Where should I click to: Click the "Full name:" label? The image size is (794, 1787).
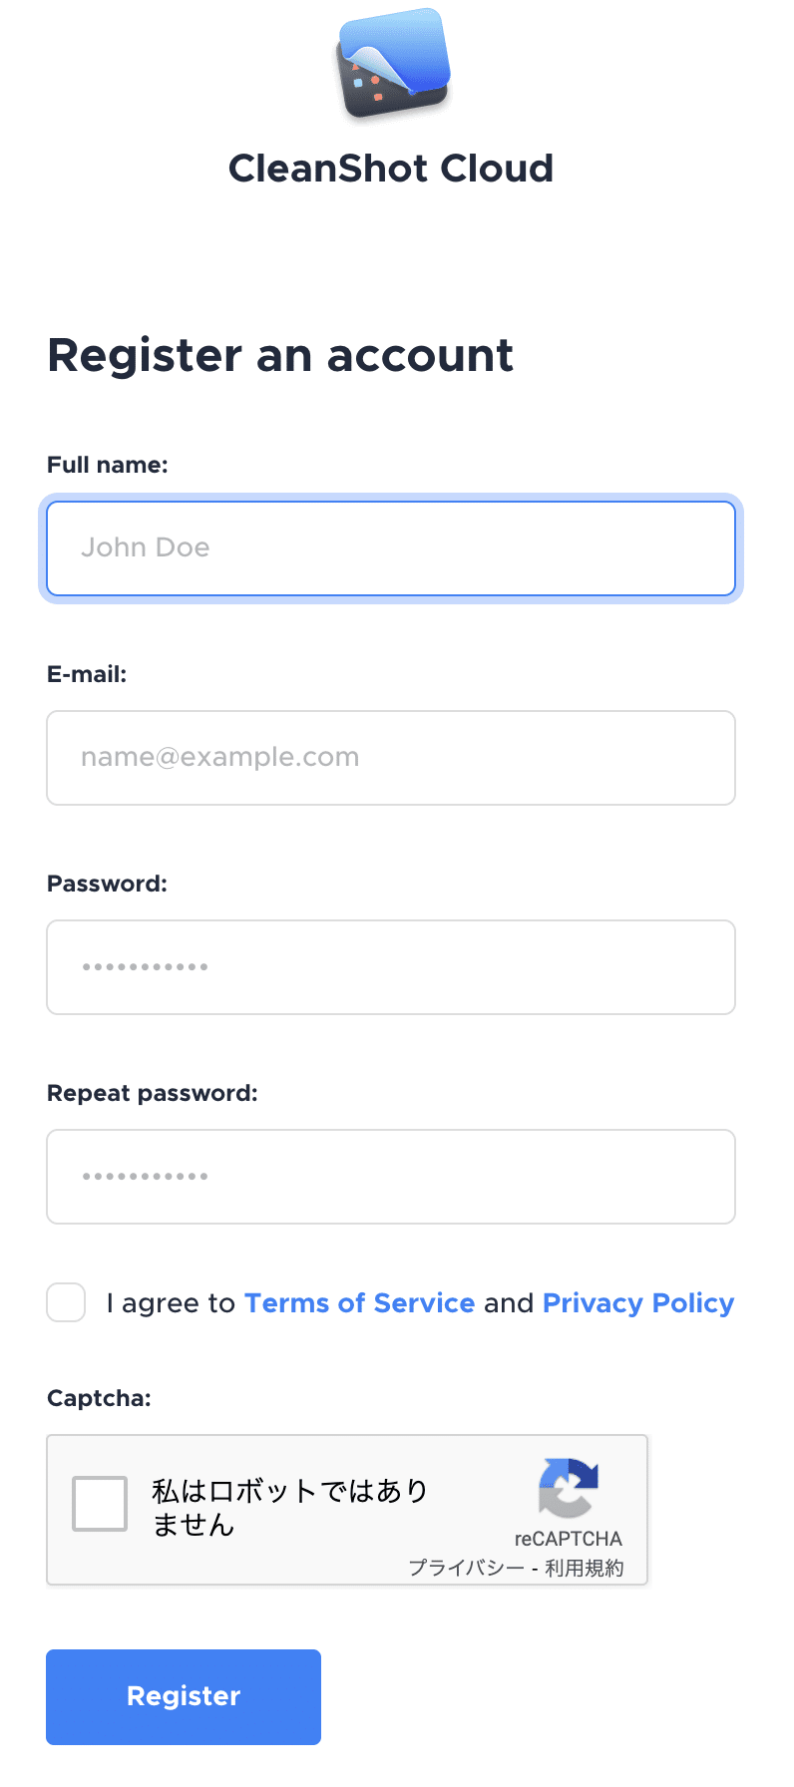108,465
